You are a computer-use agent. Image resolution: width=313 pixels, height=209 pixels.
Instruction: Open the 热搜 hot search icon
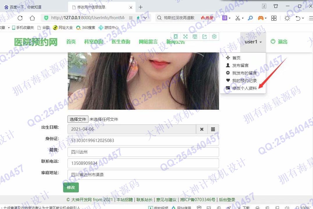207,18
